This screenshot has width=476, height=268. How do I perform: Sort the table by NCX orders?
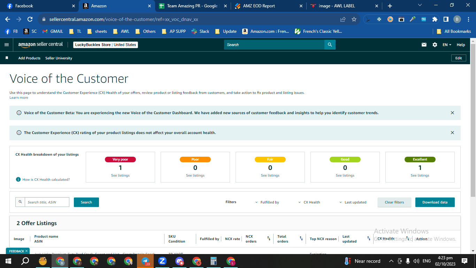(x=269, y=239)
